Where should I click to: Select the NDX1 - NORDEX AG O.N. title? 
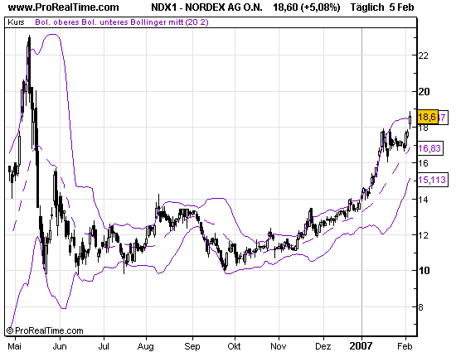[206, 7]
